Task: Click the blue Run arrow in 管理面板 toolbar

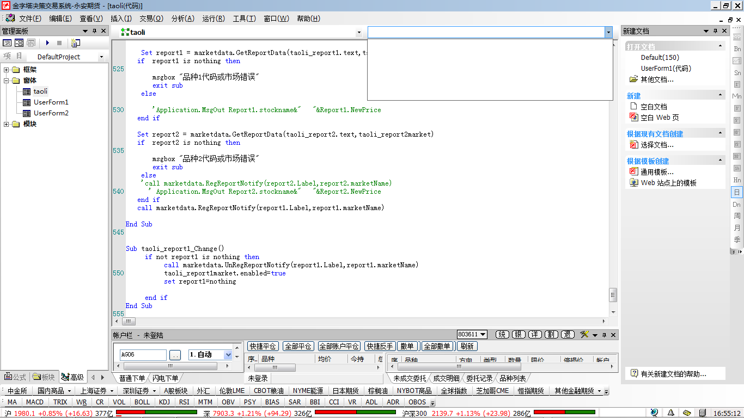Action: [x=47, y=43]
